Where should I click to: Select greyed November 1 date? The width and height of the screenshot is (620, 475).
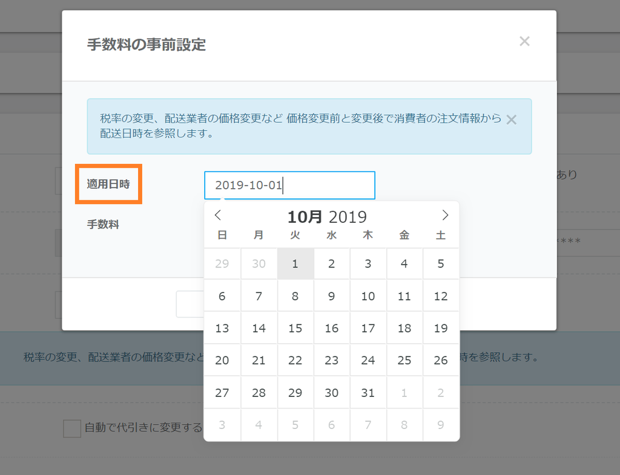click(x=404, y=393)
